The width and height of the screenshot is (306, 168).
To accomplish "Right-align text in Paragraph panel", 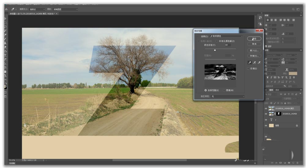I will pos(275,20).
